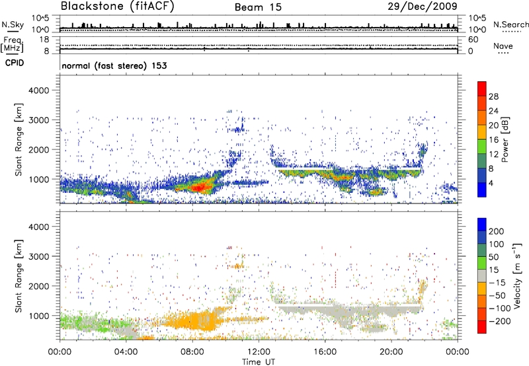529x366 pixels.
Task: Click the 50 label on Velocity colorbar
Action: (x=494, y=257)
